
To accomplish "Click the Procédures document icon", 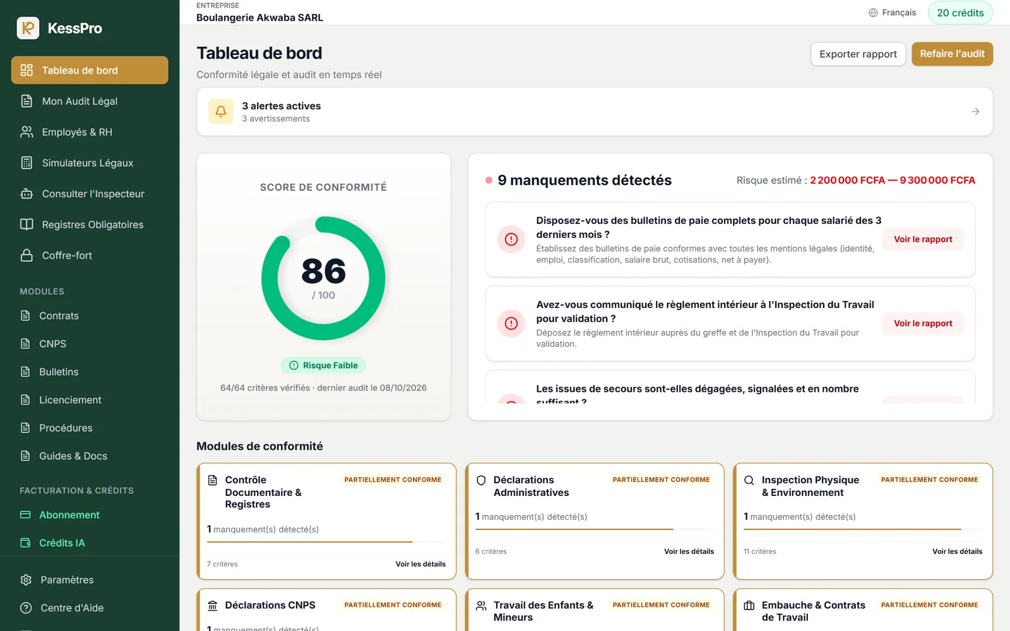I will 25,428.
